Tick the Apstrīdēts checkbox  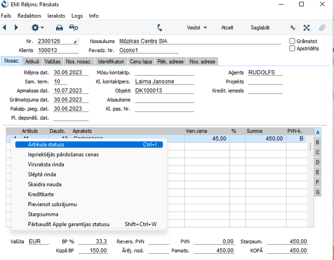(x=292, y=49)
